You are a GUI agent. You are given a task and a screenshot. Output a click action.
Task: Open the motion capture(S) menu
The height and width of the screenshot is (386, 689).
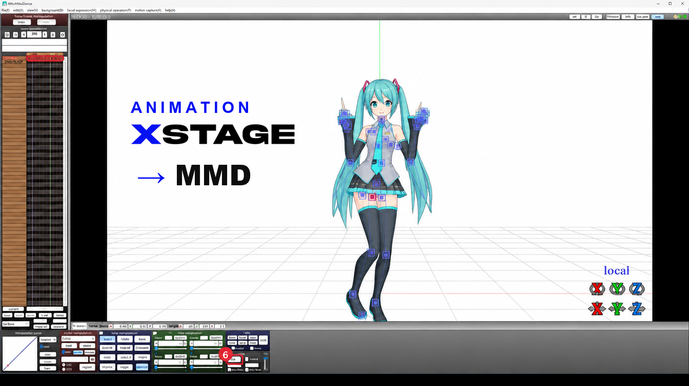[x=148, y=10]
